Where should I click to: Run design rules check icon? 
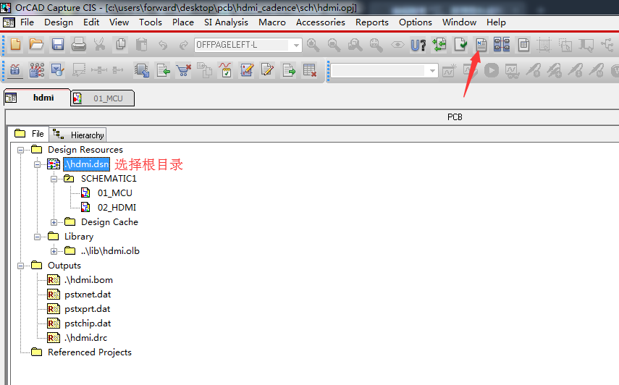pyautogui.click(x=460, y=45)
